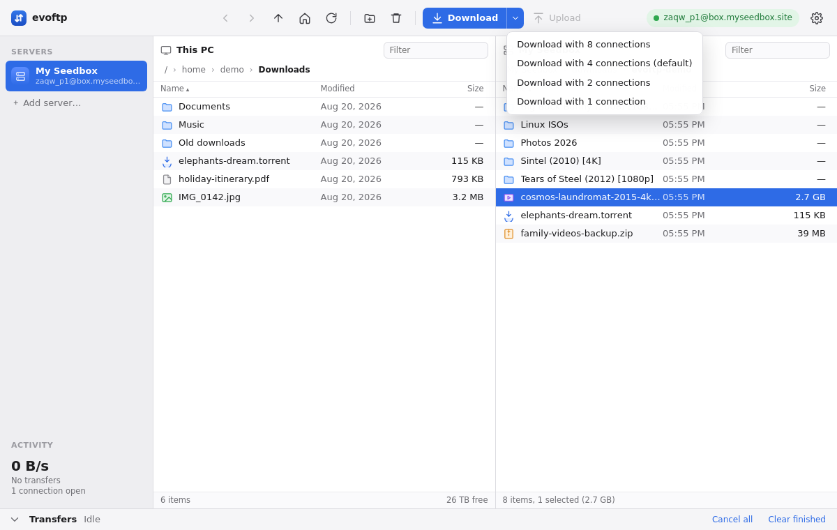Click the Transfers label in bottom bar

click(53, 520)
